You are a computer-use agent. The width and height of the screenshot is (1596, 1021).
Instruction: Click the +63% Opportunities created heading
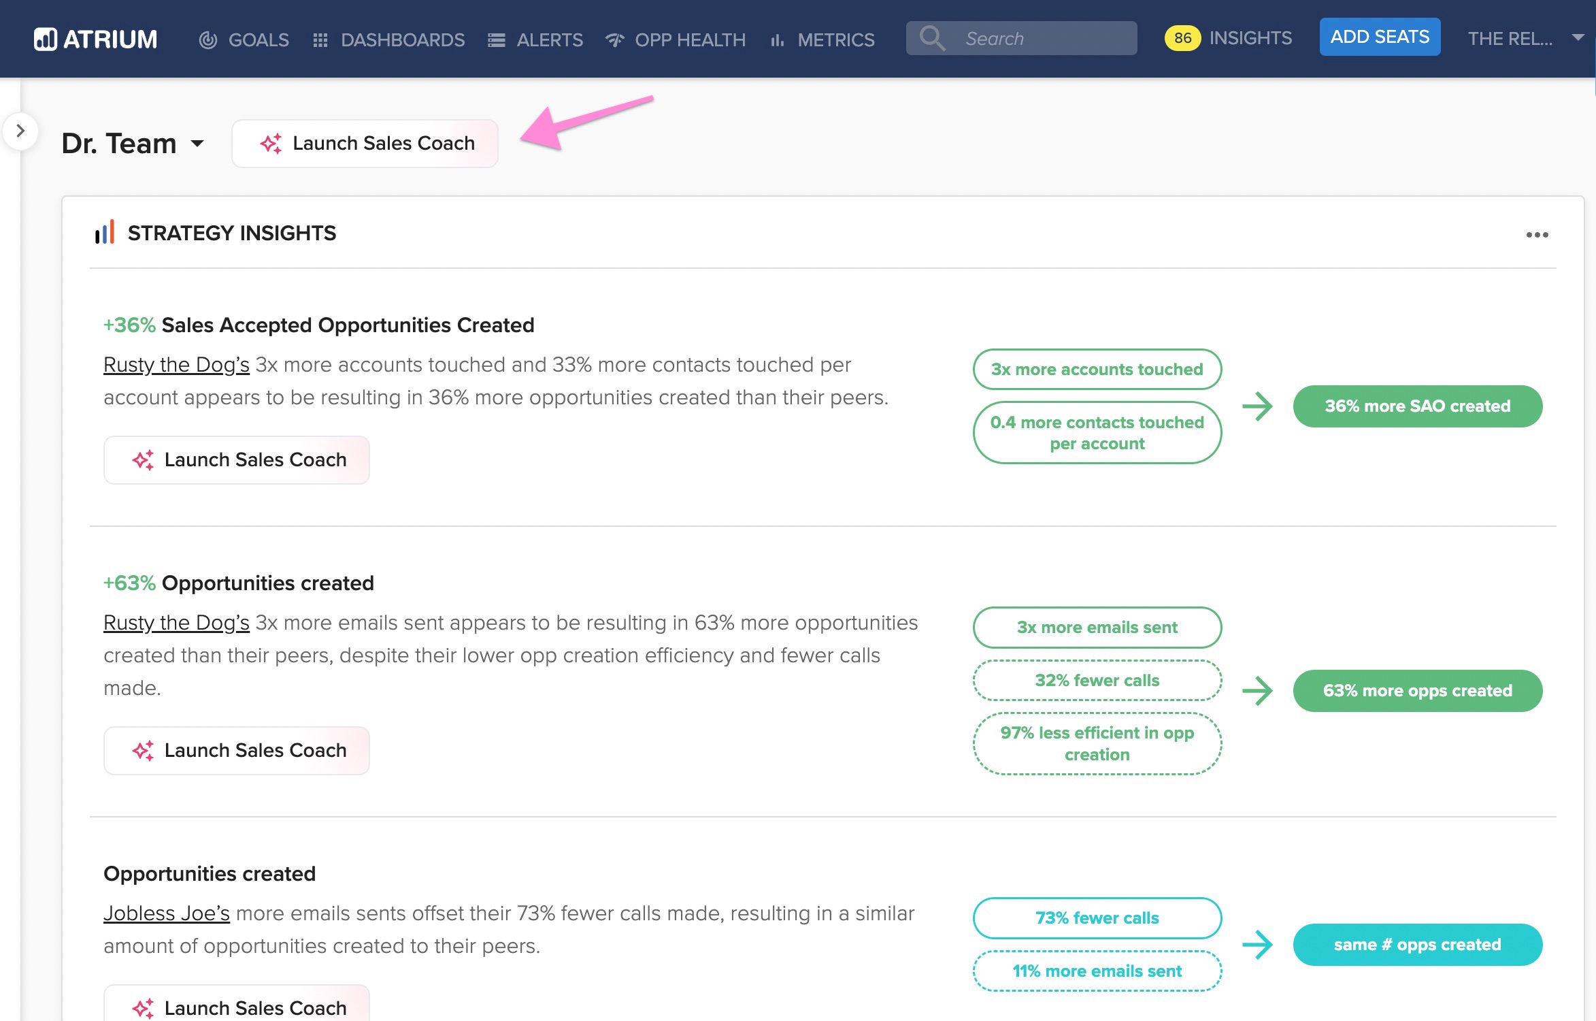coord(239,583)
